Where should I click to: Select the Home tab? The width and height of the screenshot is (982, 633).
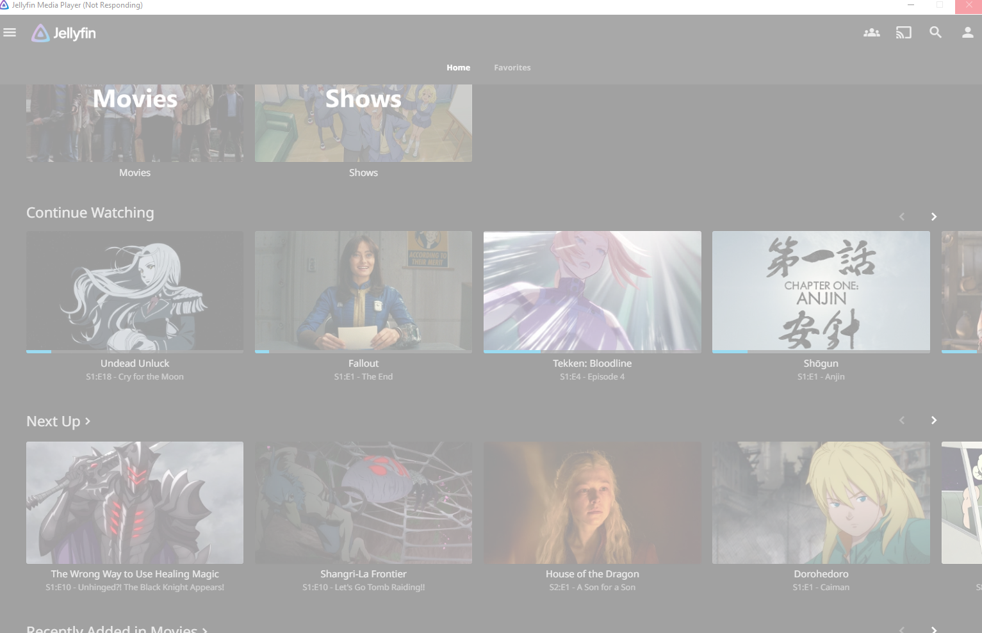[x=458, y=68]
